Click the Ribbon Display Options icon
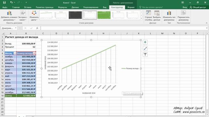 click(x=183, y=3)
